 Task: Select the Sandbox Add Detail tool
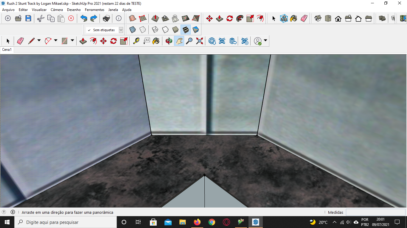point(186,18)
